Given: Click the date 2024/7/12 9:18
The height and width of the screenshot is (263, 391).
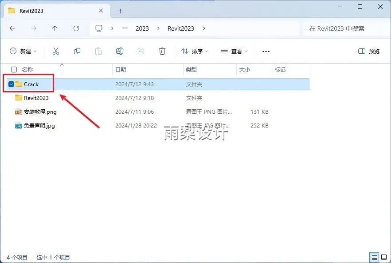Looking at the screenshot, I should 134,98.
